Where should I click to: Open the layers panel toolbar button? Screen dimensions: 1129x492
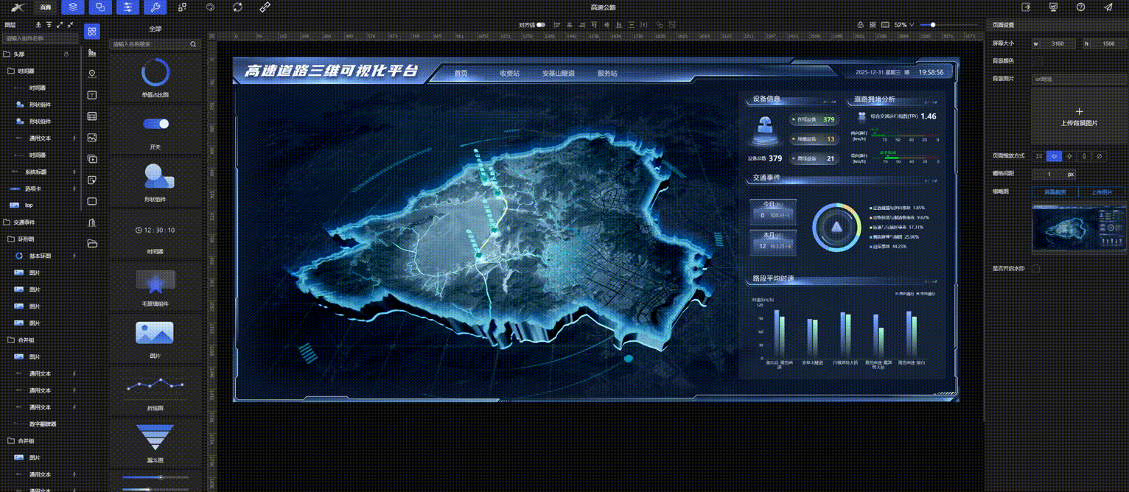(x=72, y=7)
